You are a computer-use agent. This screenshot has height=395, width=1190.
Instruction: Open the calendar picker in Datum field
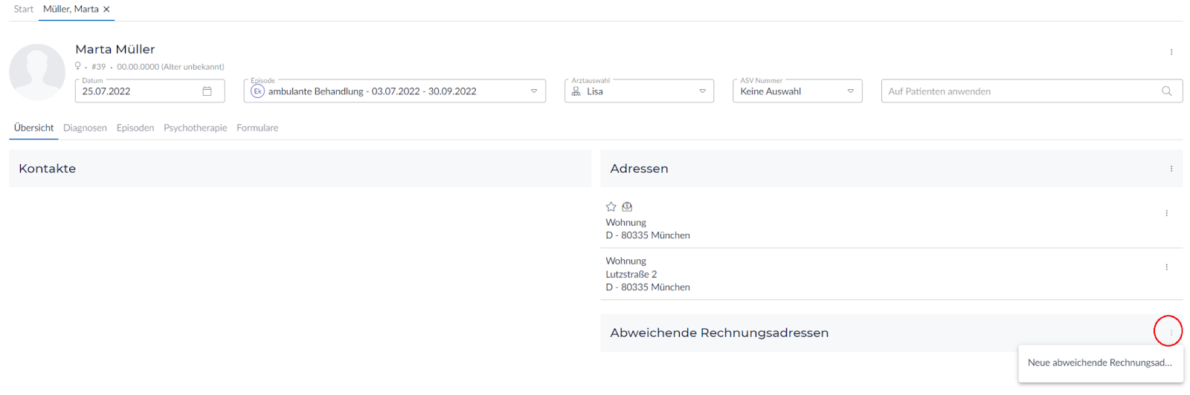pos(207,91)
